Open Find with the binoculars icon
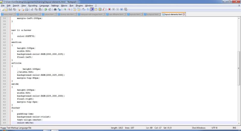 tap(55, 9)
